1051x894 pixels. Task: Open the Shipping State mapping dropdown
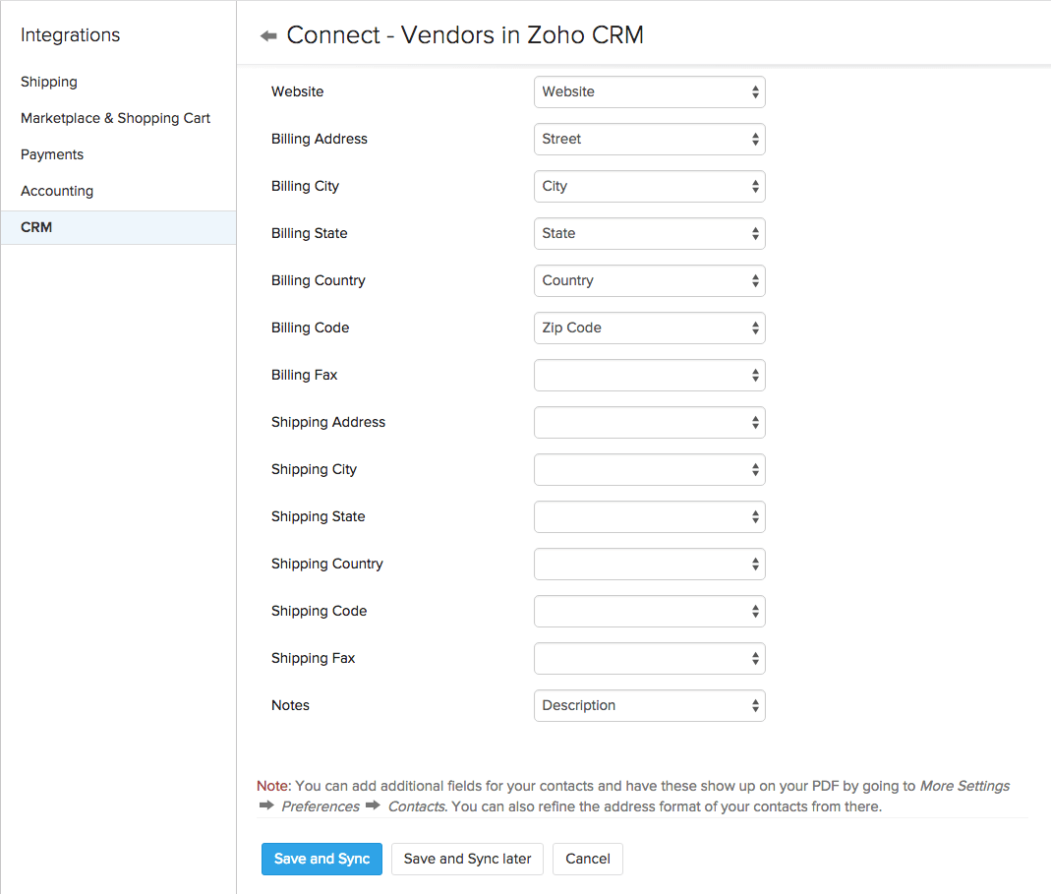point(649,516)
